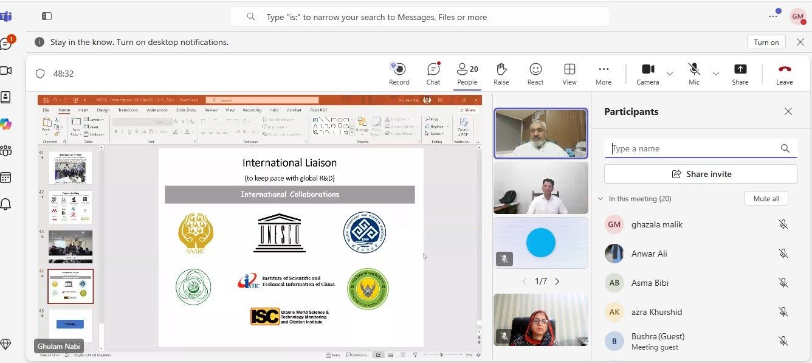Click the top Teams search box

pyautogui.click(x=419, y=17)
